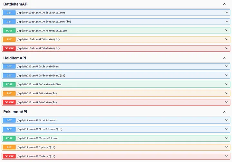
Task: Select path /api/BattleItemAPI/Update/{id}
Action: click(x=38, y=39)
